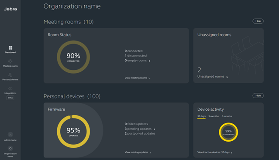Expand the empty rooms chevron
The width and height of the screenshot is (279, 160).
pyautogui.click(x=150, y=61)
